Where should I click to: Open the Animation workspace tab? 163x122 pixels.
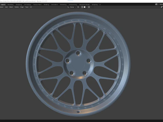pos(54,4)
